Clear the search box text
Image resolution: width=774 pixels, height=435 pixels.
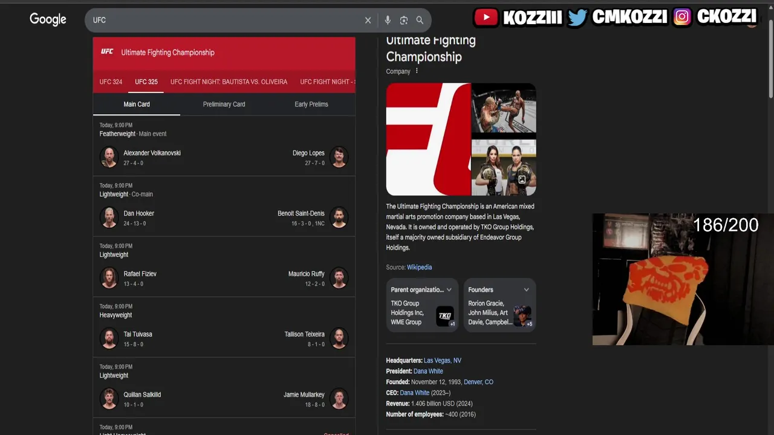[368, 21]
